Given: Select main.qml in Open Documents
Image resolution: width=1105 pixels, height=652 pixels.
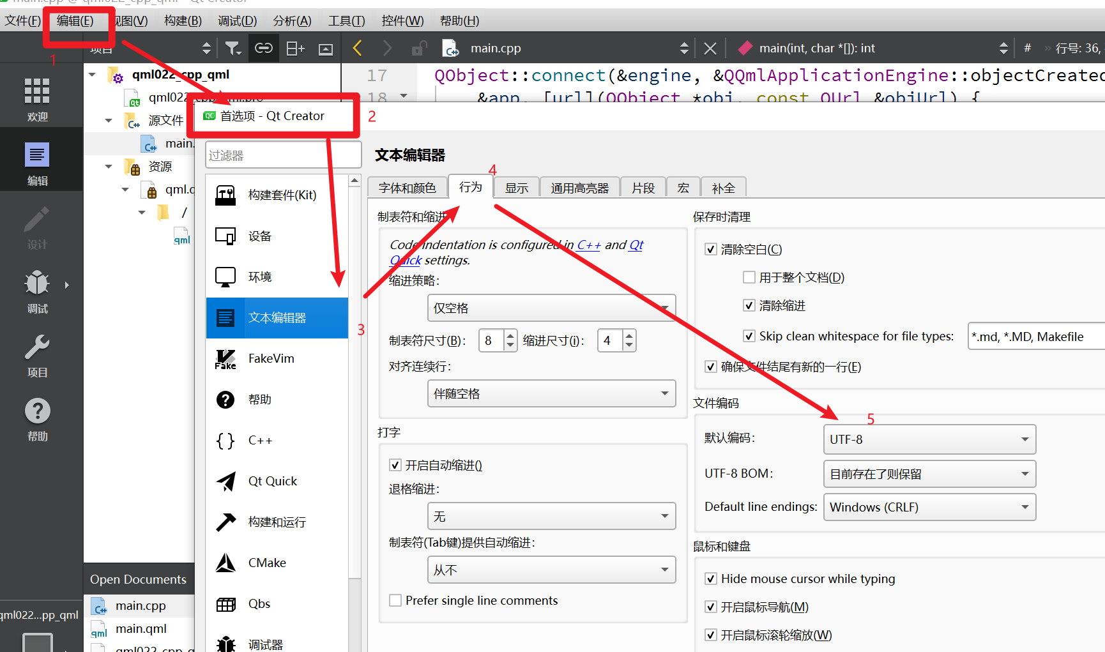Looking at the screenshot, I should click(140, 628).
